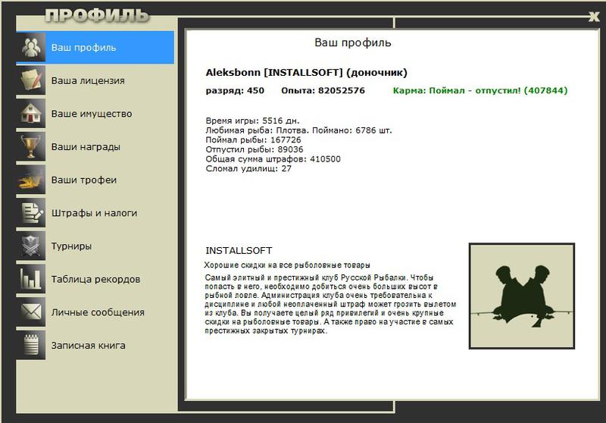Open the Ваша лицензия section
The height and width of the screenshot is (423, 606).
point(95,80)
